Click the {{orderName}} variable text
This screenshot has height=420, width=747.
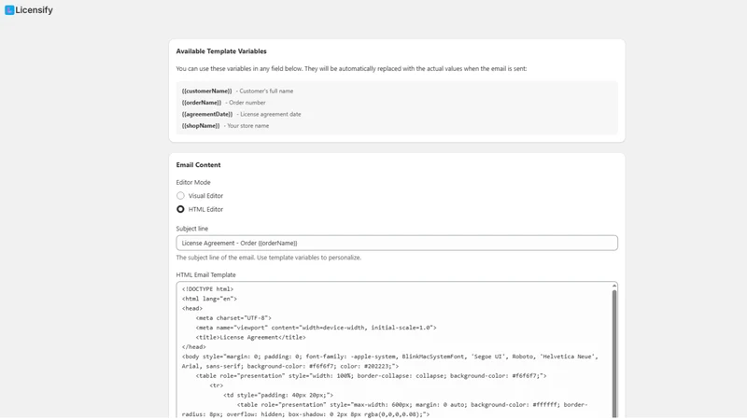[202, 103]
